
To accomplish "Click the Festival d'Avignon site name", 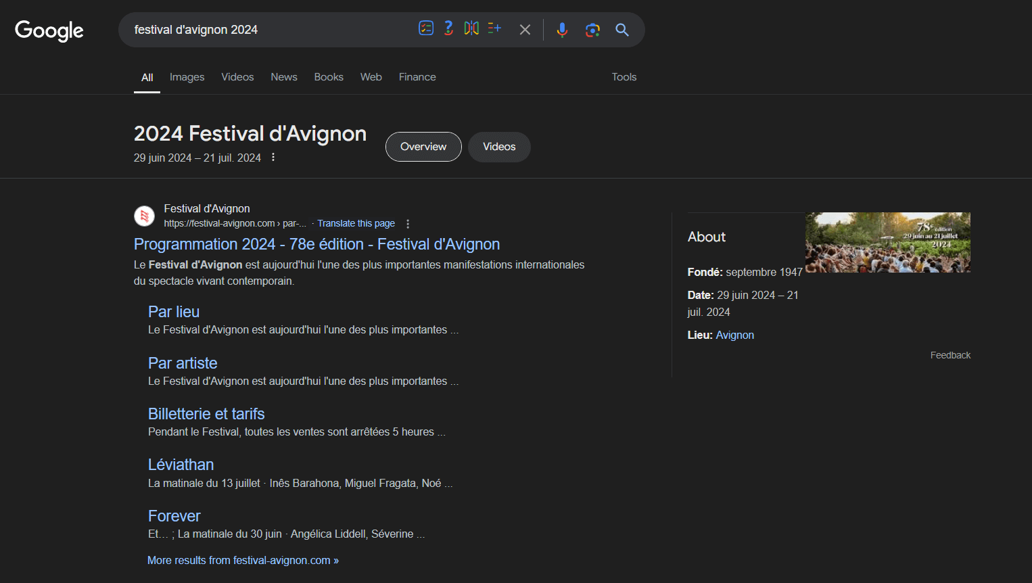I will point(207,209).
